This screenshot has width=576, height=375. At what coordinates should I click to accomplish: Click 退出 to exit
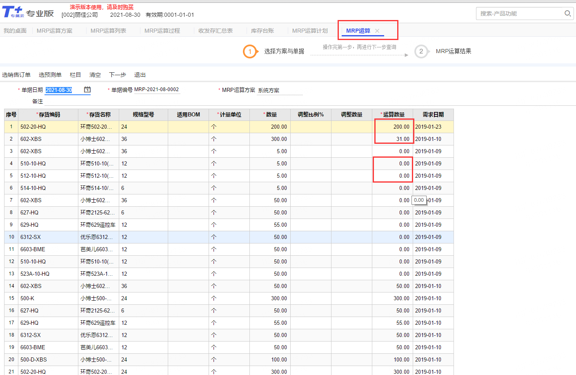[140, 75]
